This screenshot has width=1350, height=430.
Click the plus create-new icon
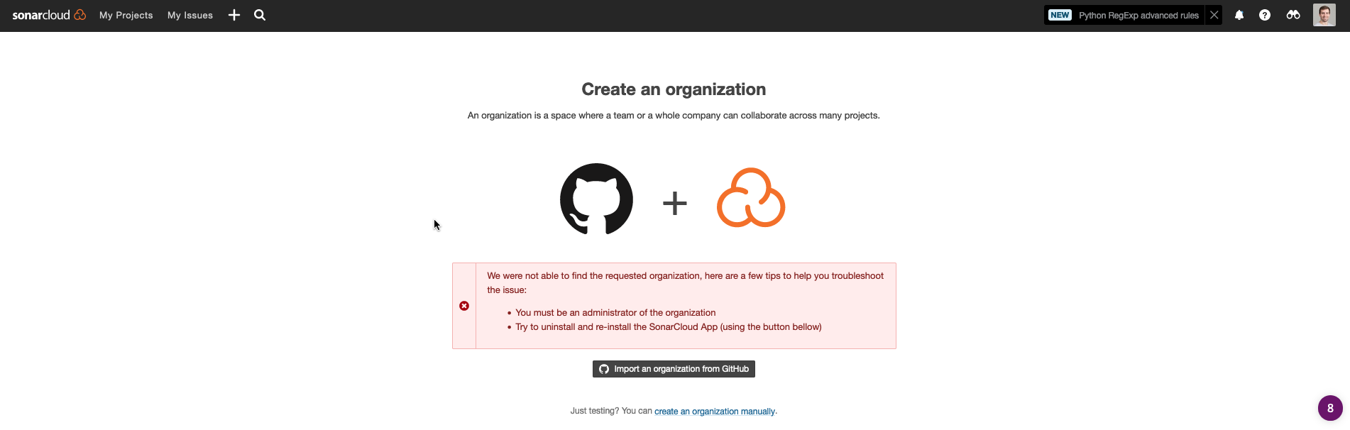coord(234,15)
